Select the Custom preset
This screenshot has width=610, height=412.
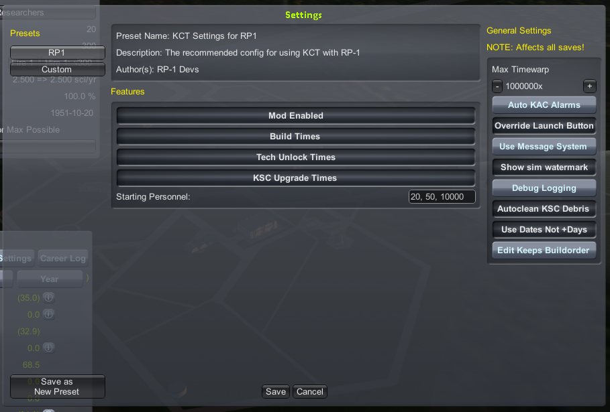tap(58, 70)
